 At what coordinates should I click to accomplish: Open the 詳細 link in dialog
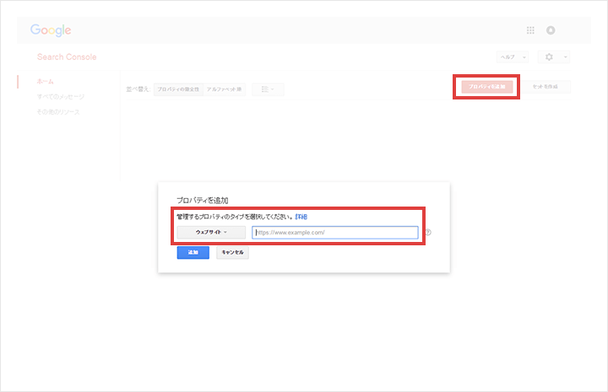(x=301, y=217)
